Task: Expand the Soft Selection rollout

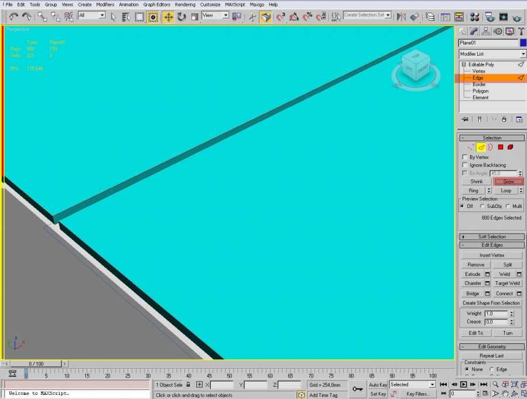Action: point(491,237)
